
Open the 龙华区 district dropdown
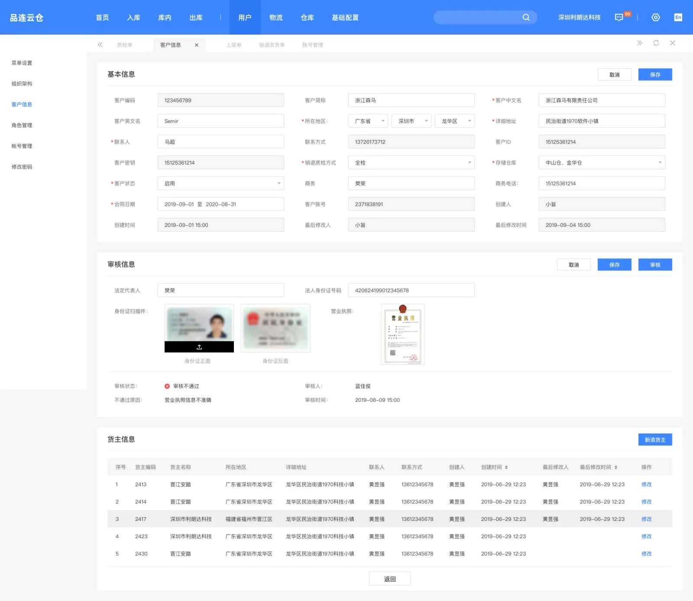click(455, 121)
